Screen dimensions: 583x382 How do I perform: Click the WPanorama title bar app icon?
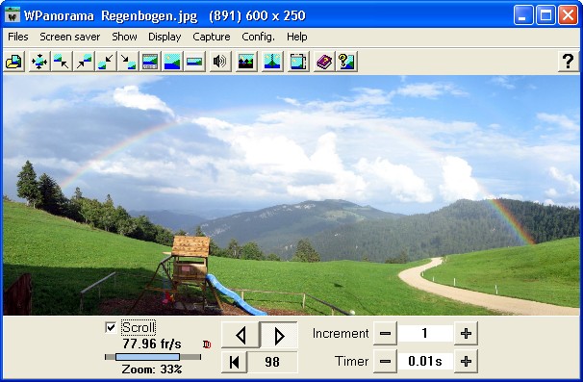tap(13, 15)
